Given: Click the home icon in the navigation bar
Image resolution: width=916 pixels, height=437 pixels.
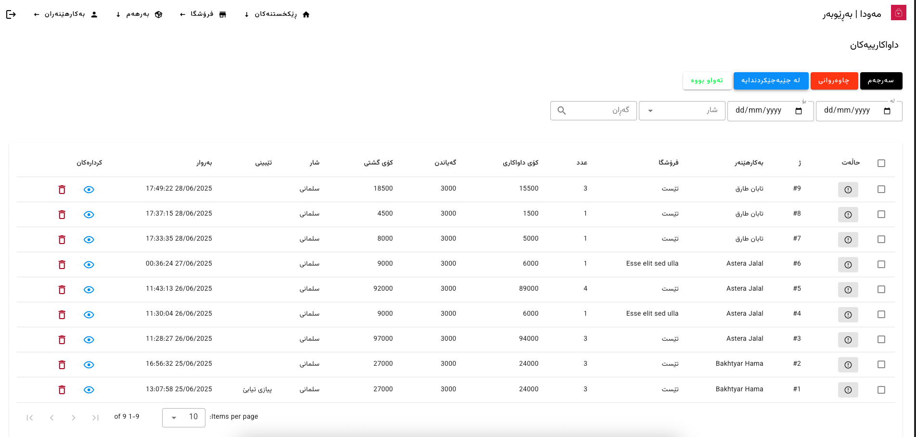Looking at the screenshot, I should (306, 14).
